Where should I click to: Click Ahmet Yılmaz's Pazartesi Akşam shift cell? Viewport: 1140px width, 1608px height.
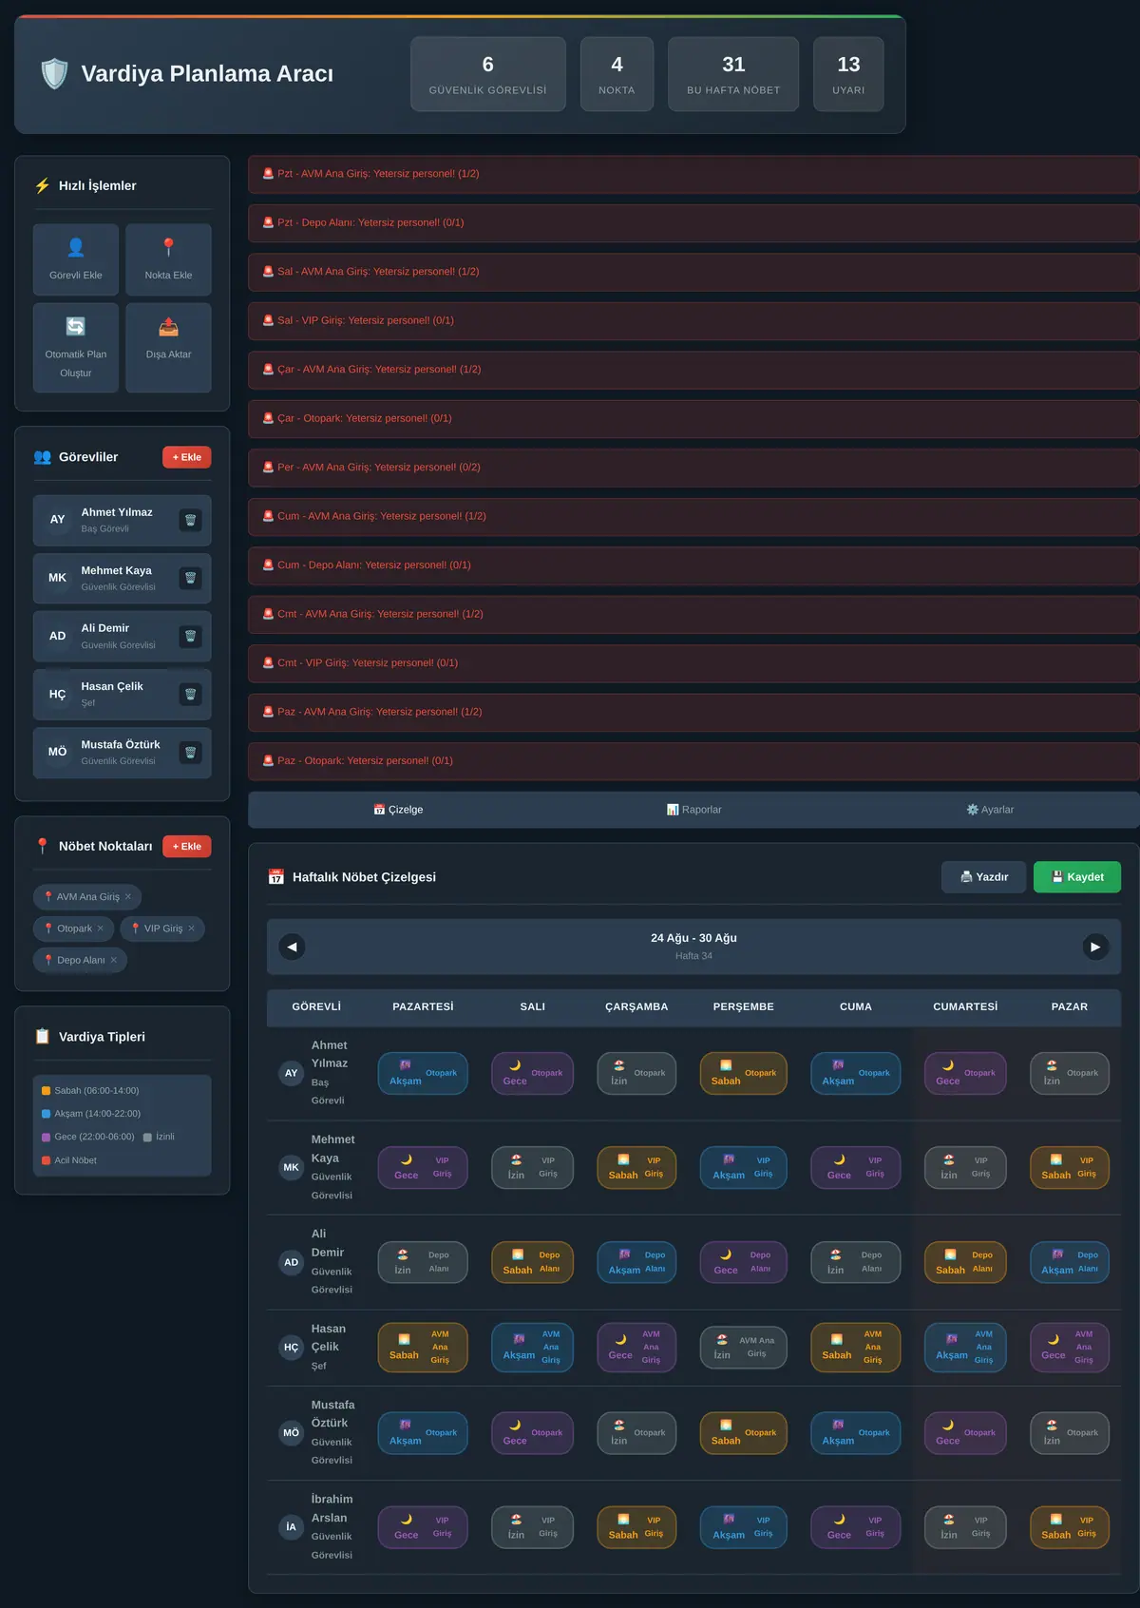pyautogui.click(x=423, y=1073)
